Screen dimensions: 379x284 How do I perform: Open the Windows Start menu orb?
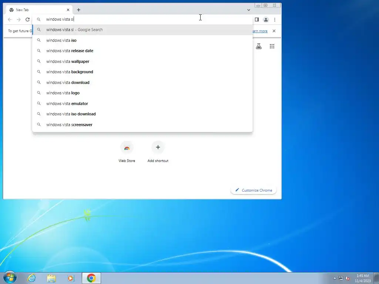point(10,277)
